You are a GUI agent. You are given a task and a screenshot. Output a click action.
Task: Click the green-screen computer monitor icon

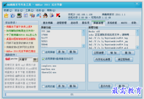(x=19, y=15)
